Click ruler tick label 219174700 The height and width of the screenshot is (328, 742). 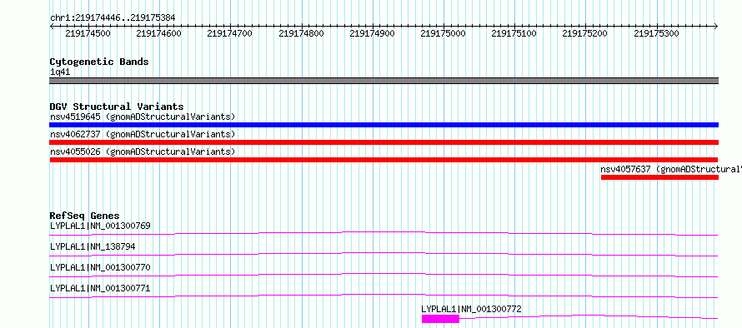[x=230, y=33]
